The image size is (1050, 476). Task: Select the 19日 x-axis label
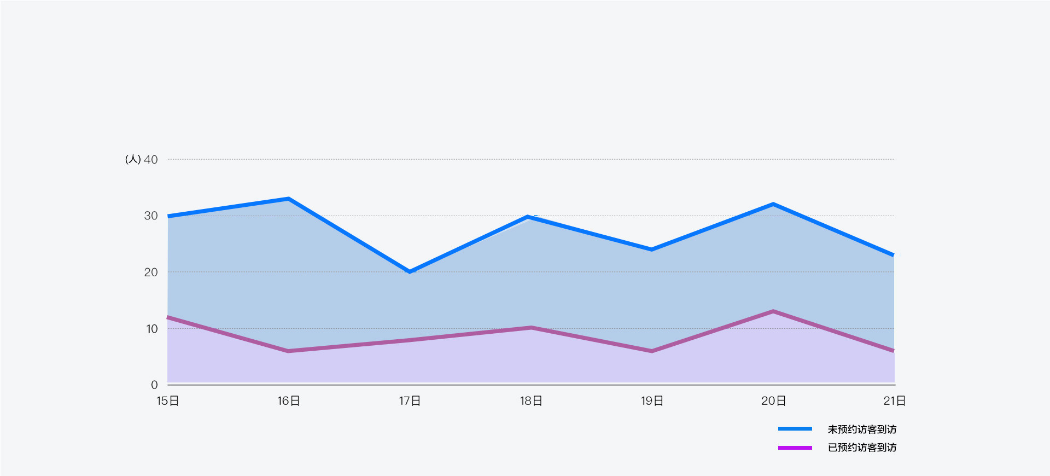point(652,401)
